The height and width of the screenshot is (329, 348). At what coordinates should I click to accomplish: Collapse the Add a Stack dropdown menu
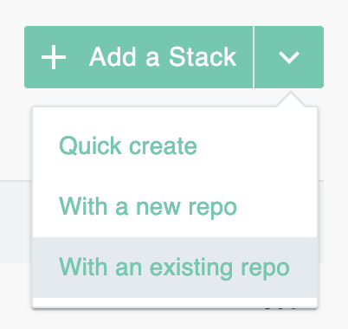pos(289,57)
